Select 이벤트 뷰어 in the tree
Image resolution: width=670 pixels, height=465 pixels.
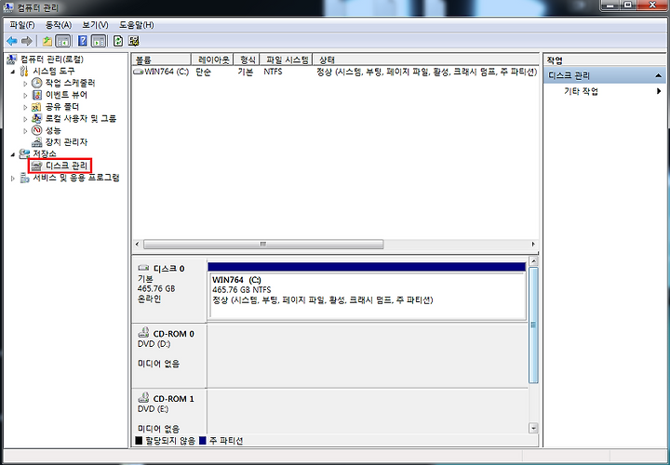click(x=66, y=95)
